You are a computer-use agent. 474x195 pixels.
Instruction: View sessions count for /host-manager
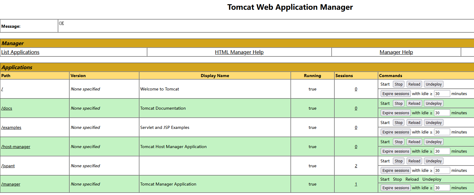(356, 147)
